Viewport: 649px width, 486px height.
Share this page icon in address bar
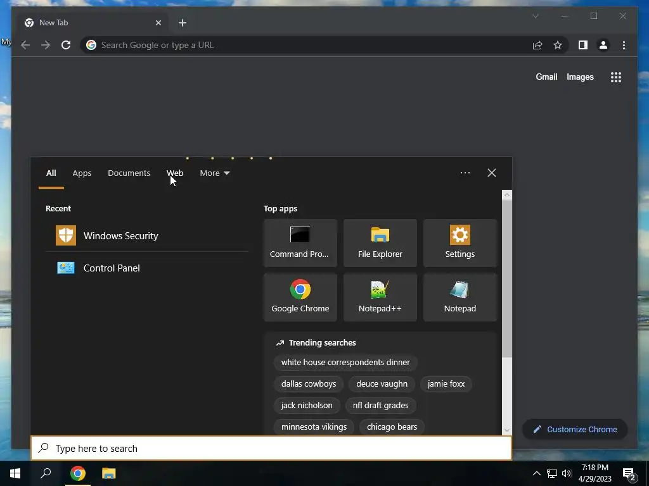(537, 45)
